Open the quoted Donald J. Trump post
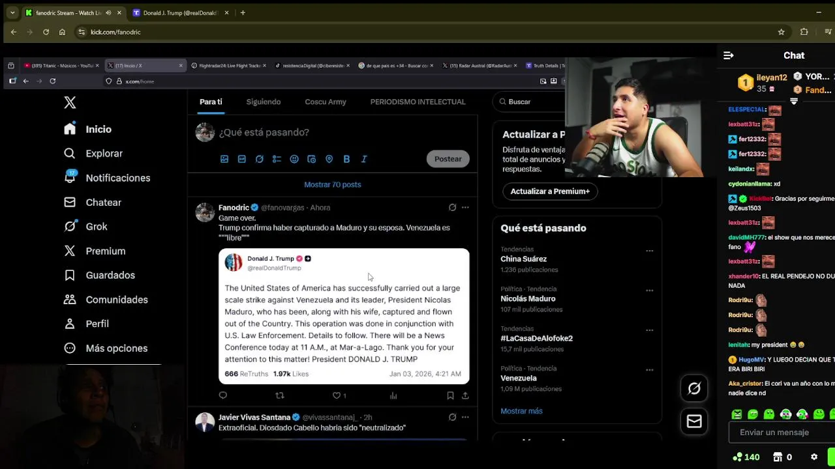The image size is (835, 469). click(x=344, y=317)
